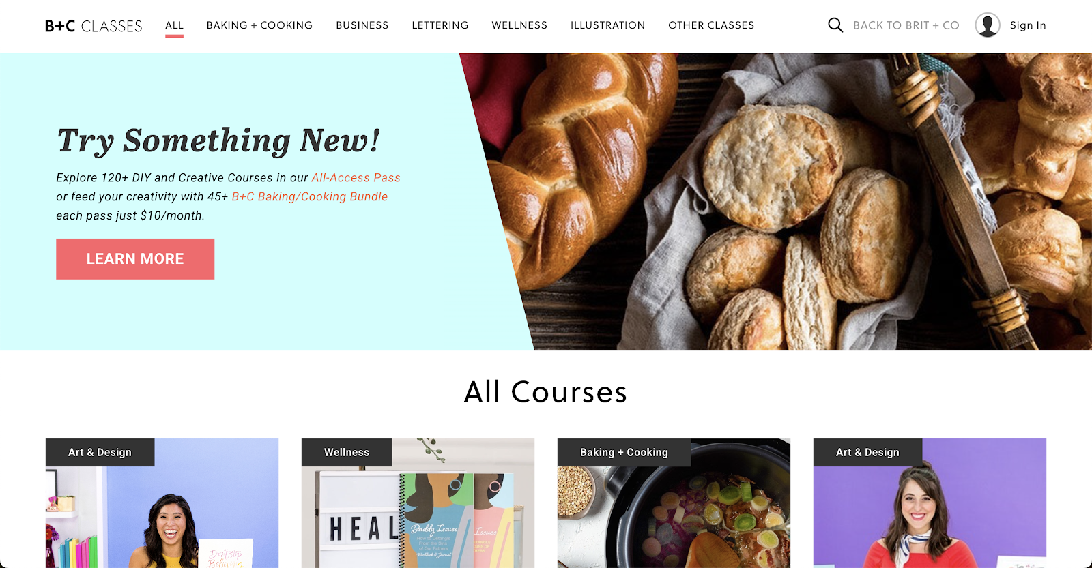Open the Lettering classes category

click(x=440, y=25)
